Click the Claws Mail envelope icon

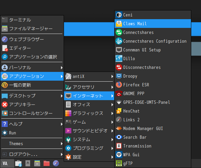click(119, 24)
